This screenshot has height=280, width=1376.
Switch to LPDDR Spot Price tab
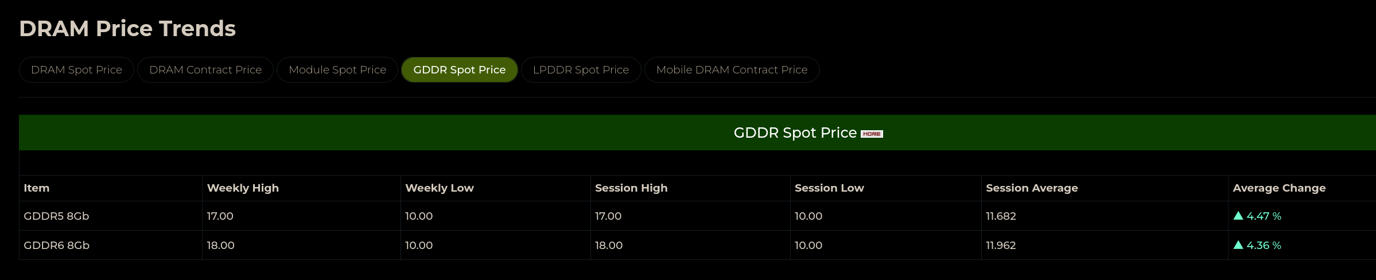pos(581,69)
